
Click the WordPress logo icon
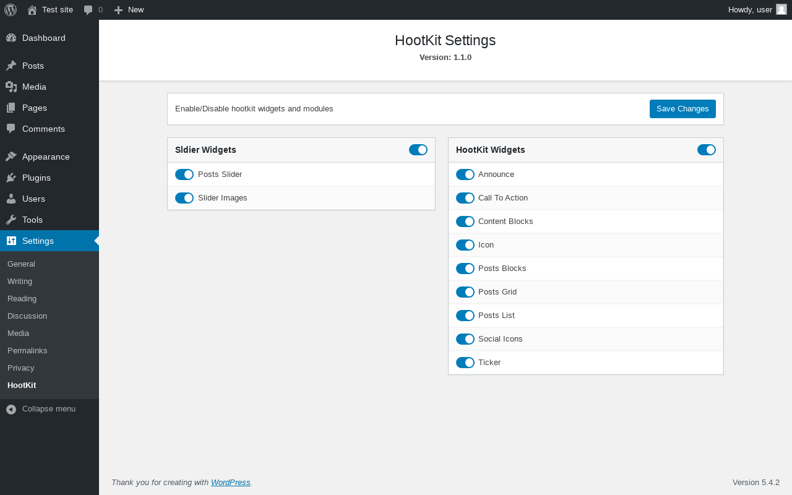tap(11, 10)
